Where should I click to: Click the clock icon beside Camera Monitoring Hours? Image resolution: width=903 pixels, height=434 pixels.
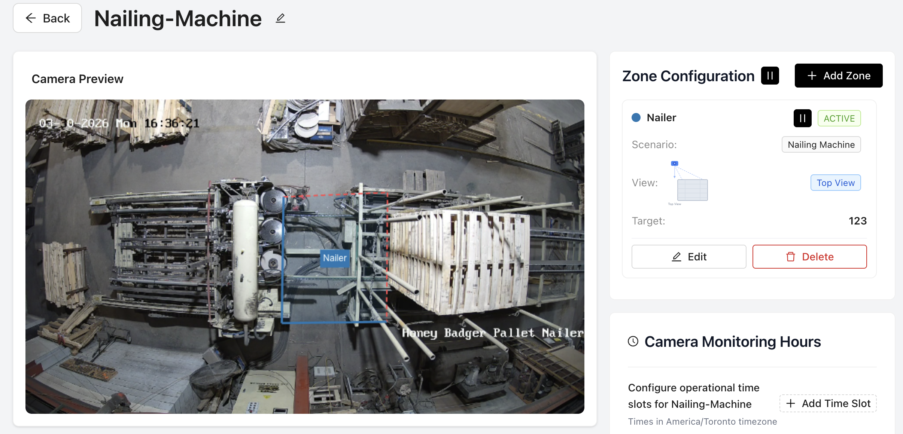(633, 341)
